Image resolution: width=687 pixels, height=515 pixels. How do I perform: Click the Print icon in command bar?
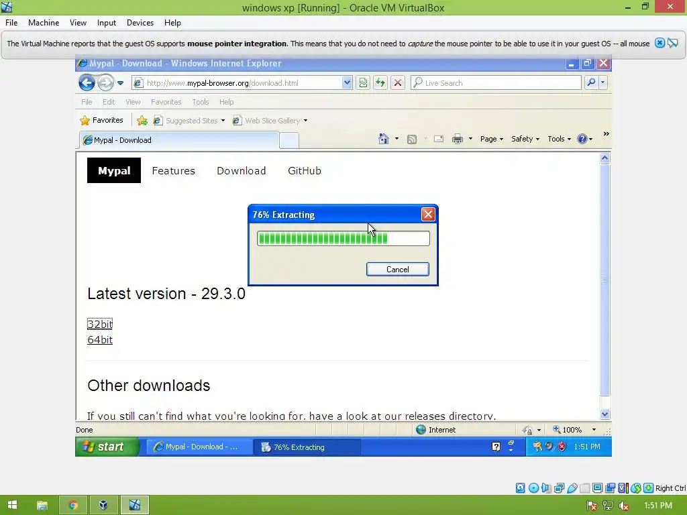pyautogui.click(x=458, y=139)
